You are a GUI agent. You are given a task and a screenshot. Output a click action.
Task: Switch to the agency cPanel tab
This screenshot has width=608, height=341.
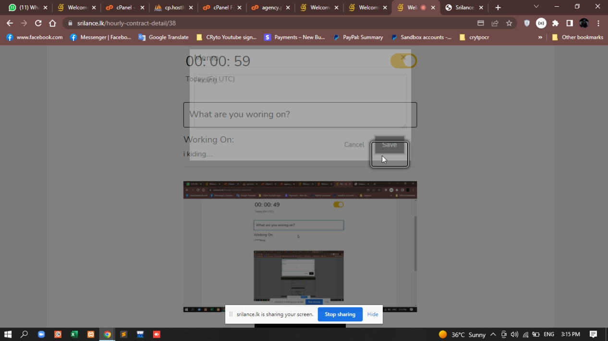pyautogui.click(x=270, y=8)
